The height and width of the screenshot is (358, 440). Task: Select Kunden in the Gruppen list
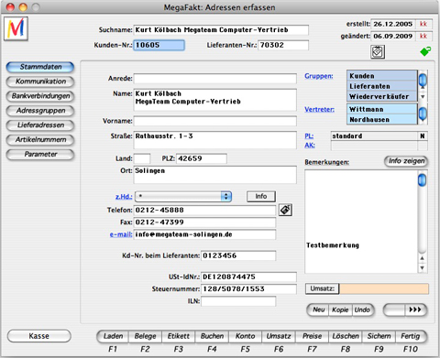(x=382, y=76)
